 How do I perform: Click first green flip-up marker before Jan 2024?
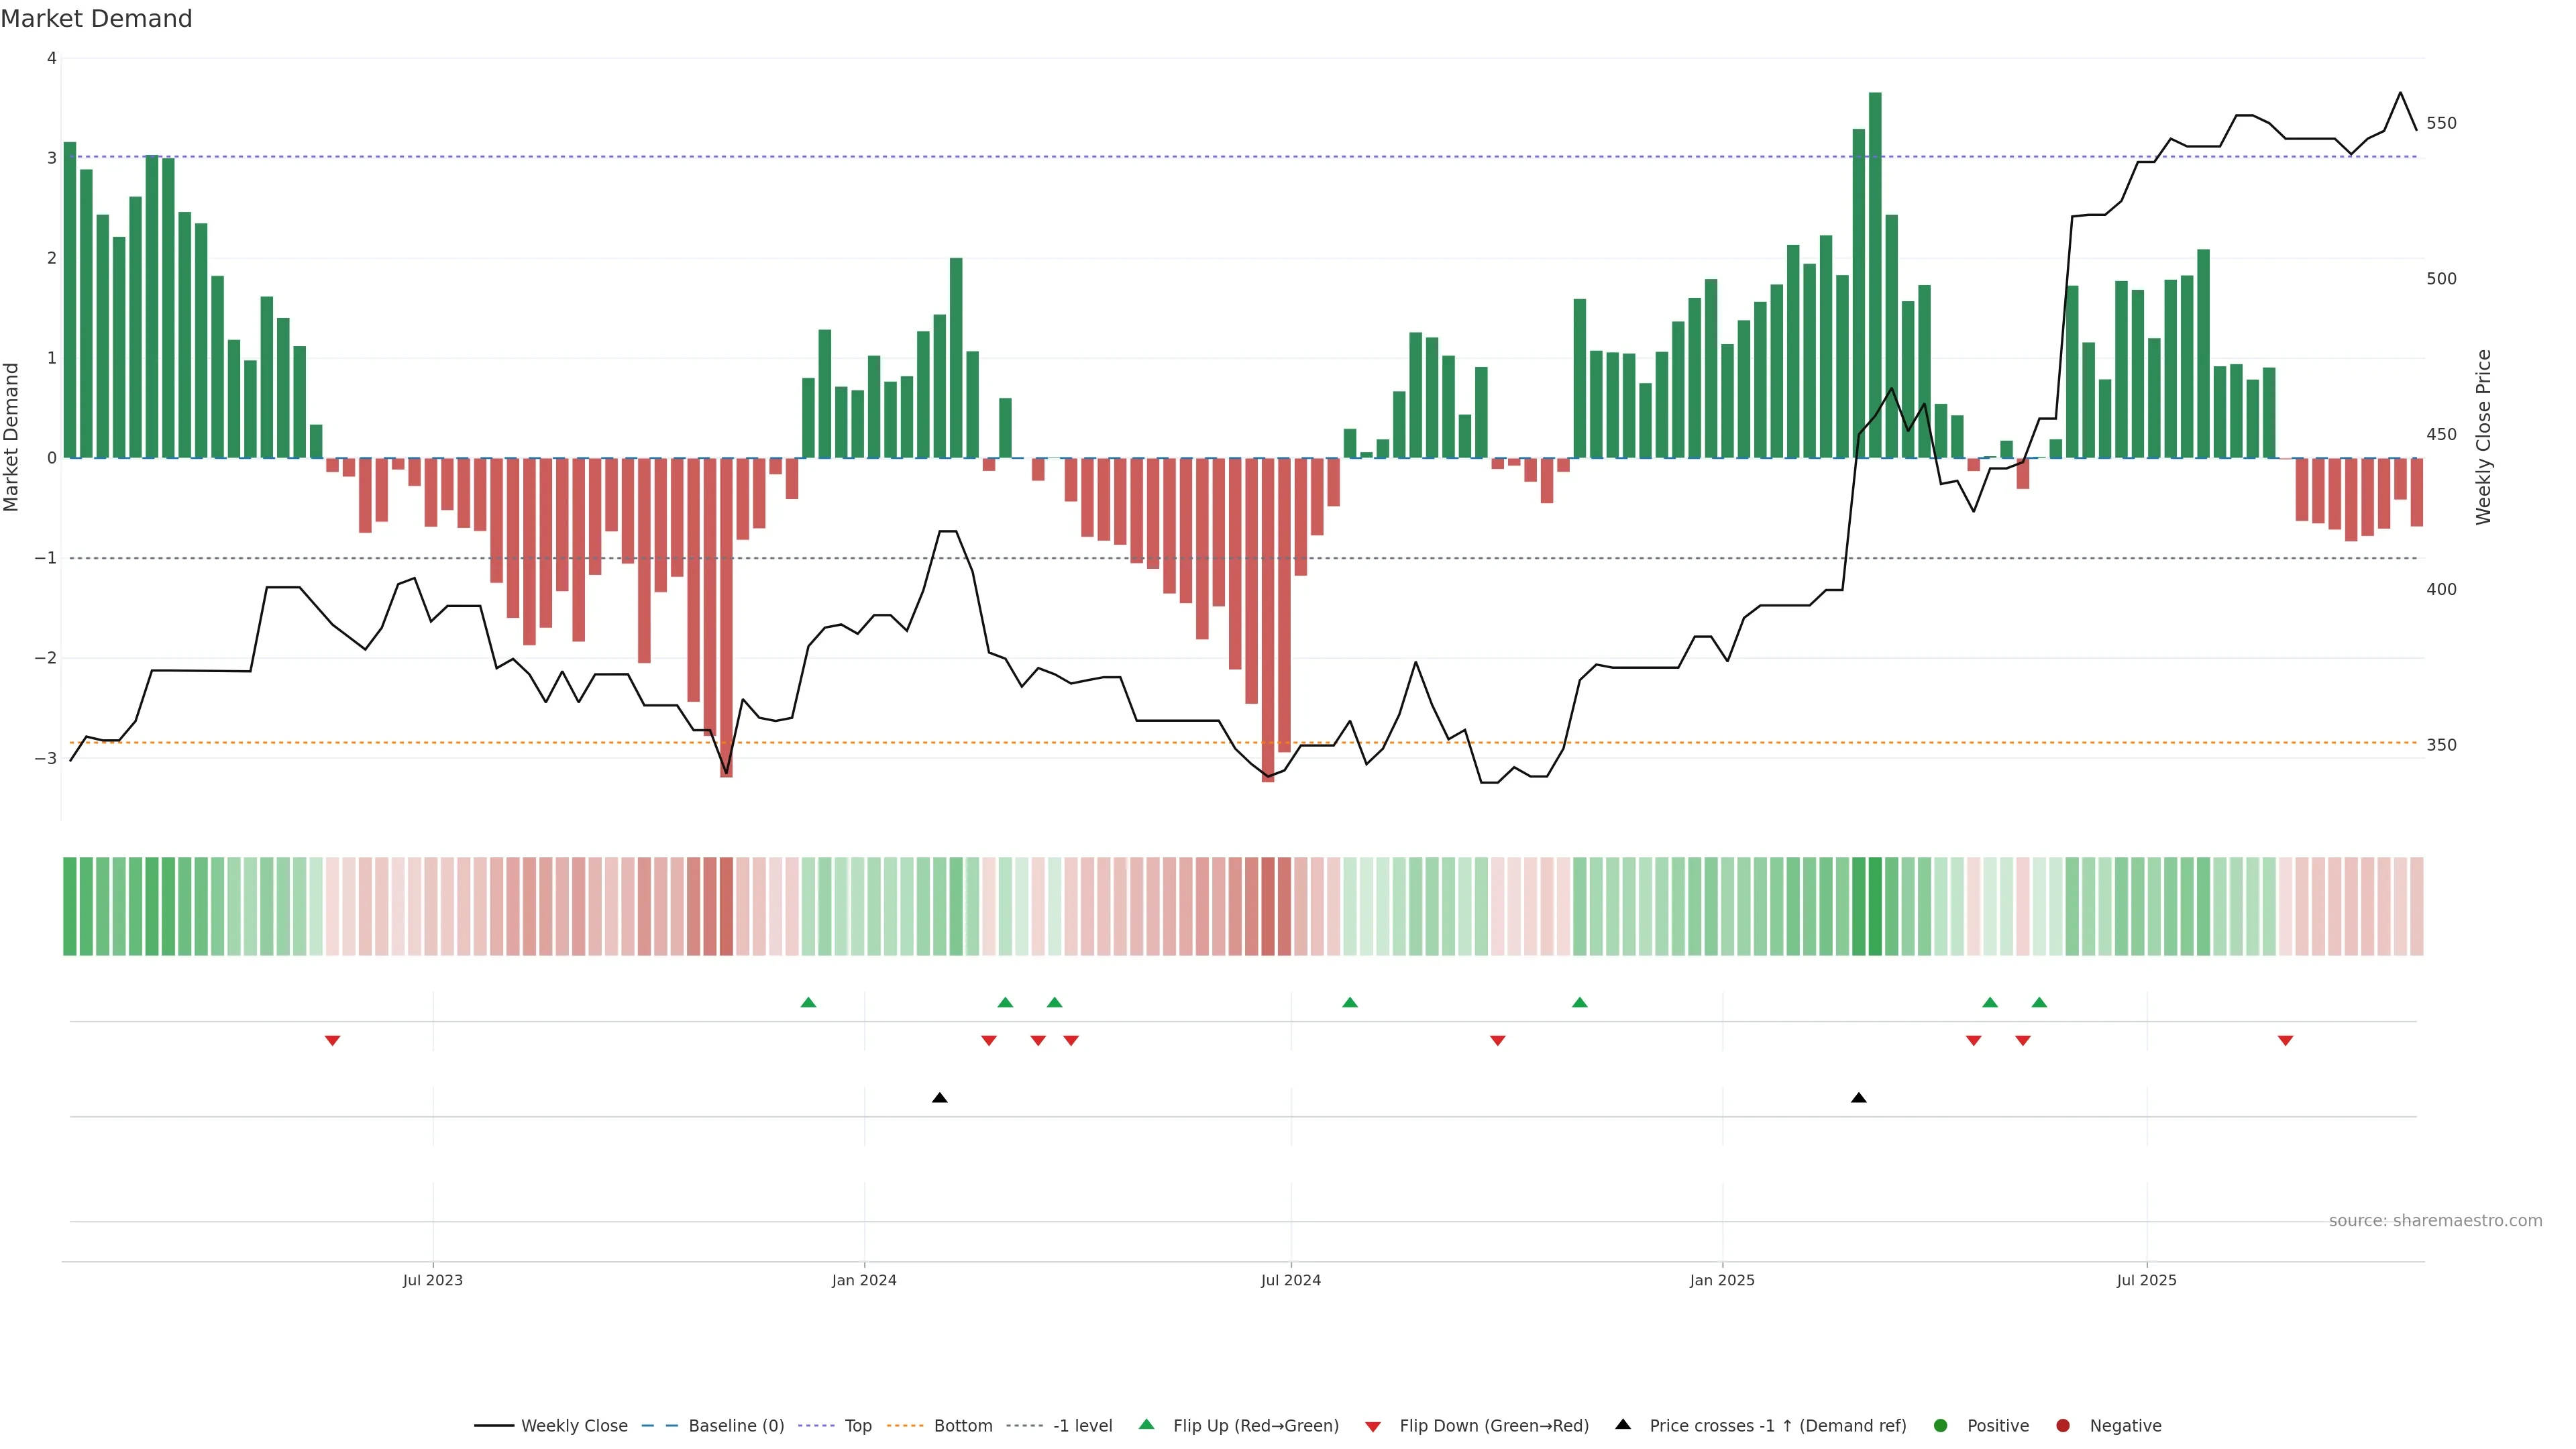(808, 1003)
